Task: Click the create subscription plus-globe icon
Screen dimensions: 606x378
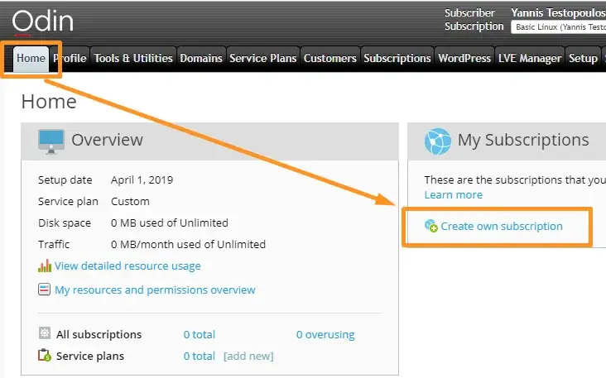Action: pyautogui.click(x=431, y=226)
